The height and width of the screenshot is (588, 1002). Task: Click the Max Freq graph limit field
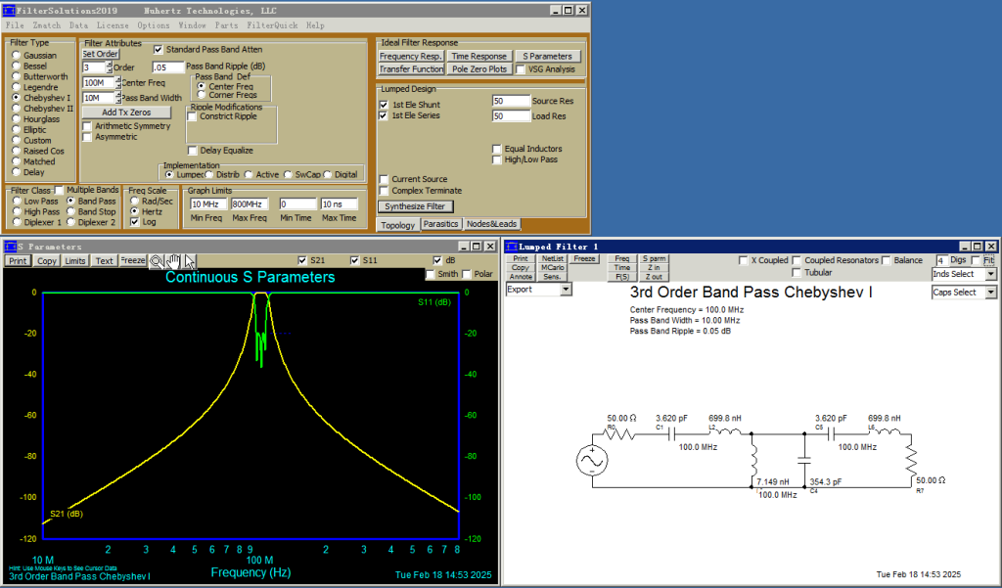point(250,204)
